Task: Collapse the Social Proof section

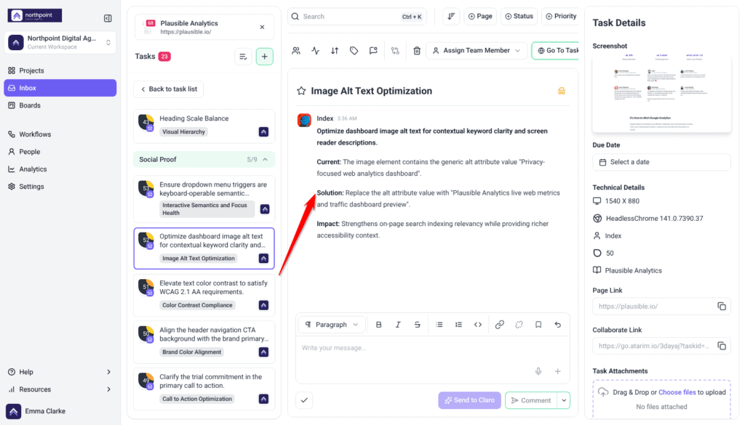Action: pos(266,159)
